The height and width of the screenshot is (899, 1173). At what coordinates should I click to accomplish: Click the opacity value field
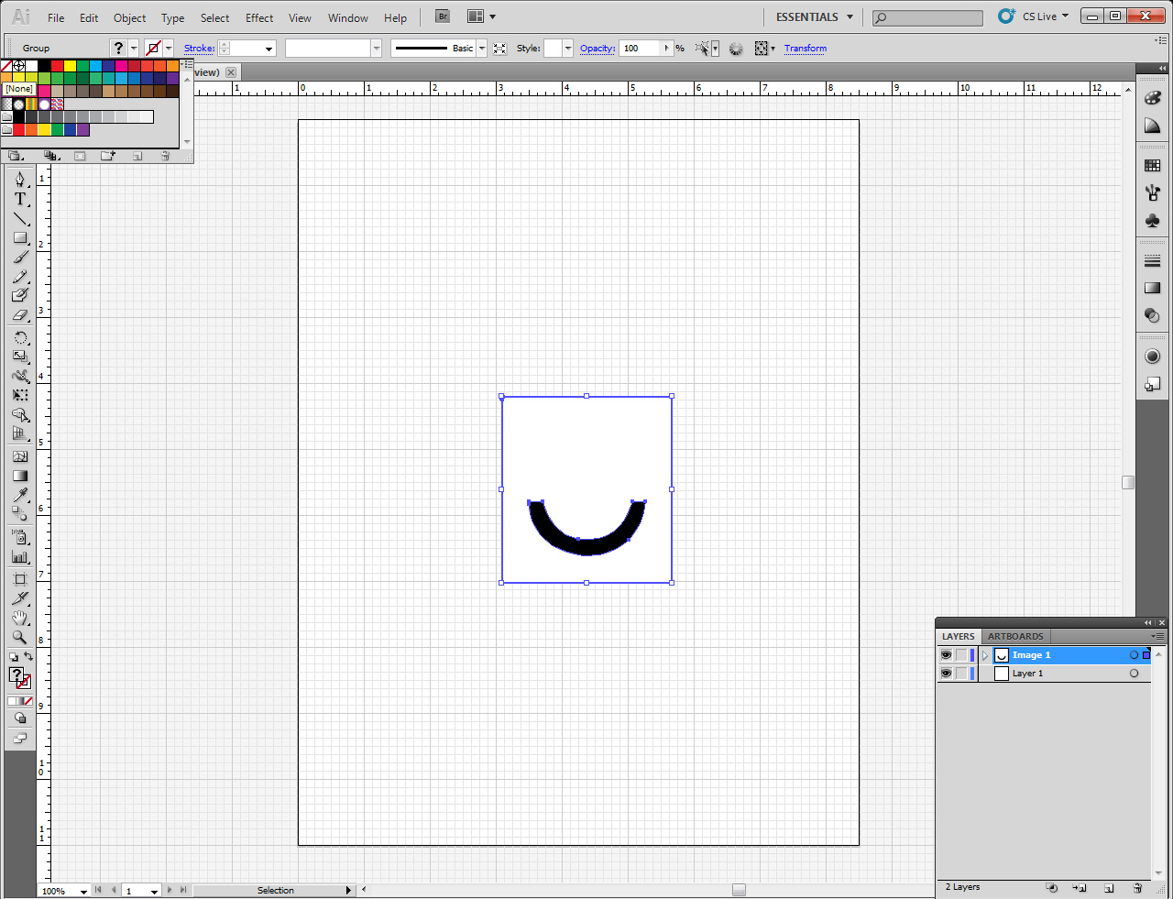click(x=641, y=49)
